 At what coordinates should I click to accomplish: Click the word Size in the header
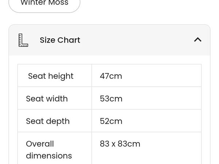(x=47, y=40)
